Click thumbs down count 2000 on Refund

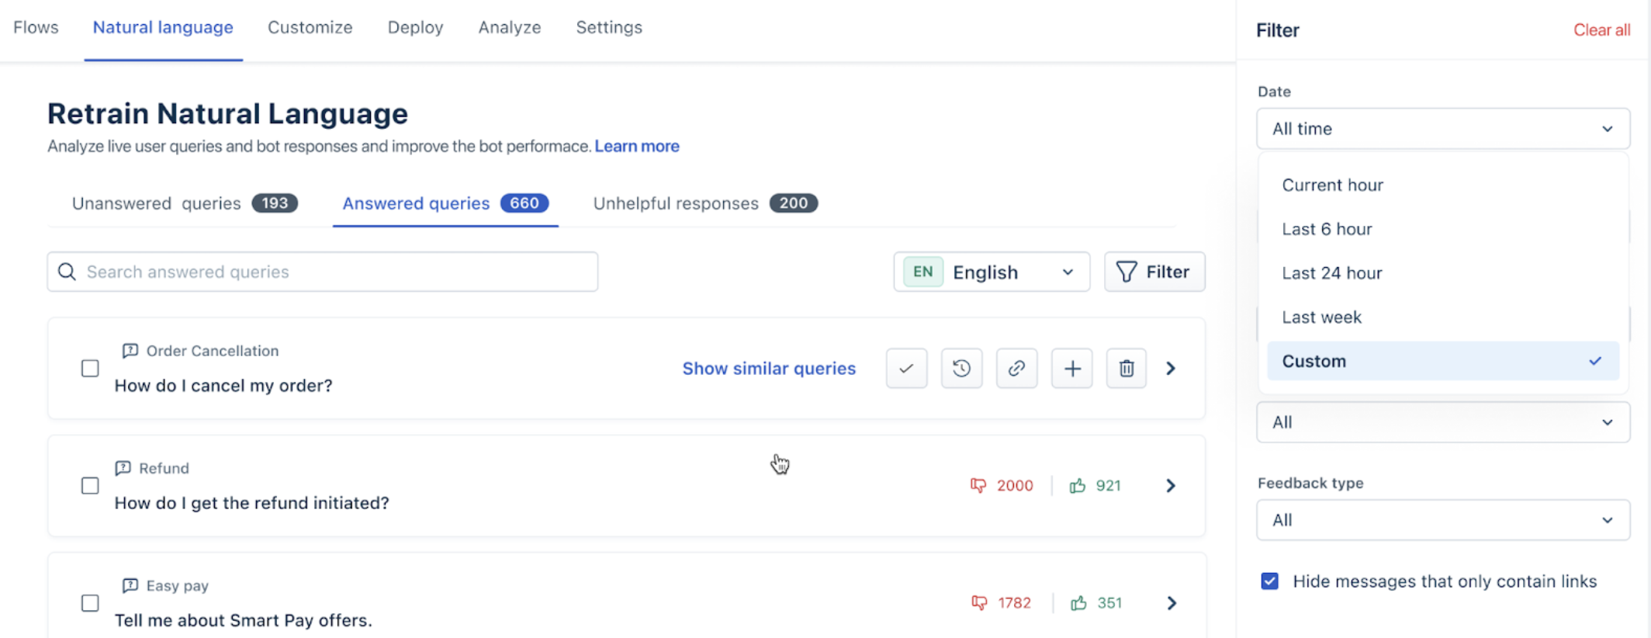(x=1002, y=486)
